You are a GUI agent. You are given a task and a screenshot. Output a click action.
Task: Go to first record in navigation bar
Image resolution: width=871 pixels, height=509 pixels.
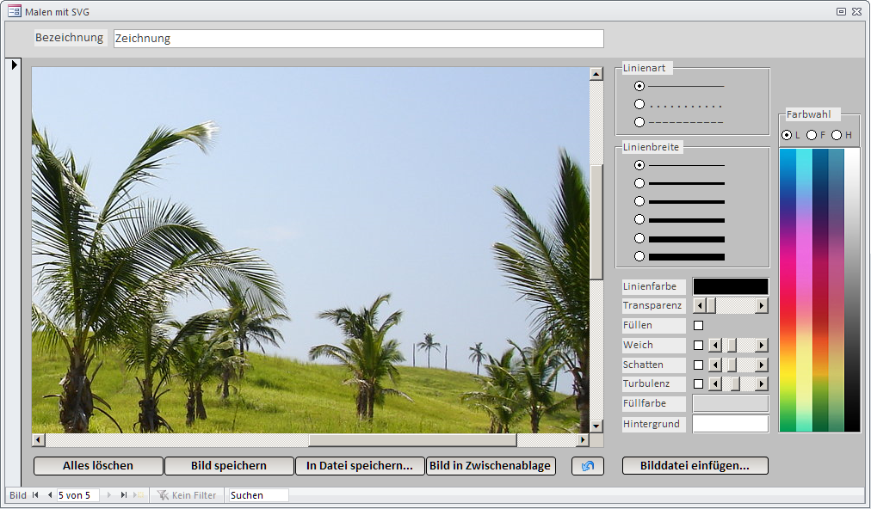(36, 495)
